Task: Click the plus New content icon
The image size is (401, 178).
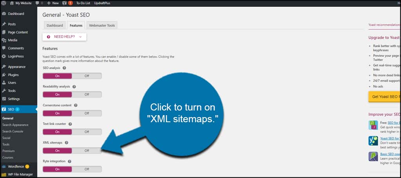Action: coord(49,3)
